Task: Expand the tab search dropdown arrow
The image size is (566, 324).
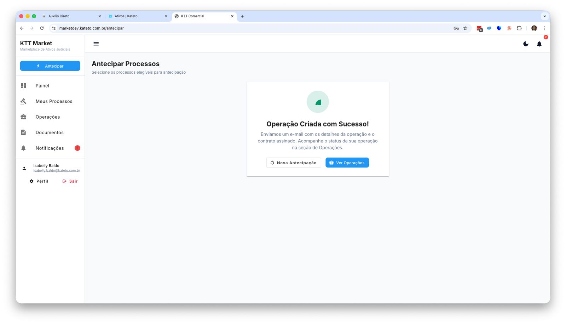Action: click(x=544, y=16)
